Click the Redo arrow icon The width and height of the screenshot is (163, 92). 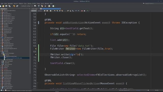(17, 6)
